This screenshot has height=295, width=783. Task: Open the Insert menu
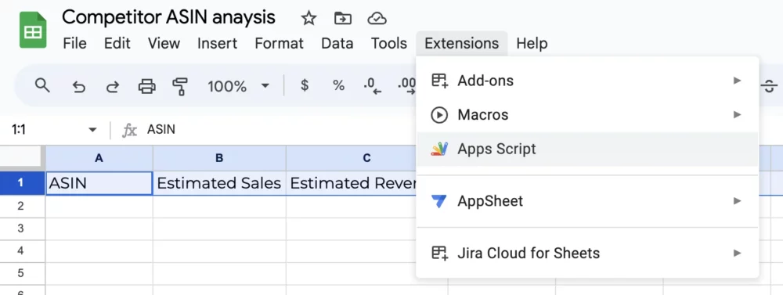[x=217, y=43]
